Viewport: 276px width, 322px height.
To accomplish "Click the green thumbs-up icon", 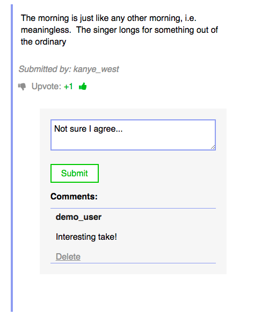I will pyautogui.click(x=83, y=86).
